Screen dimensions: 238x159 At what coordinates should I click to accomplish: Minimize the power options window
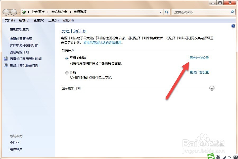213,3
